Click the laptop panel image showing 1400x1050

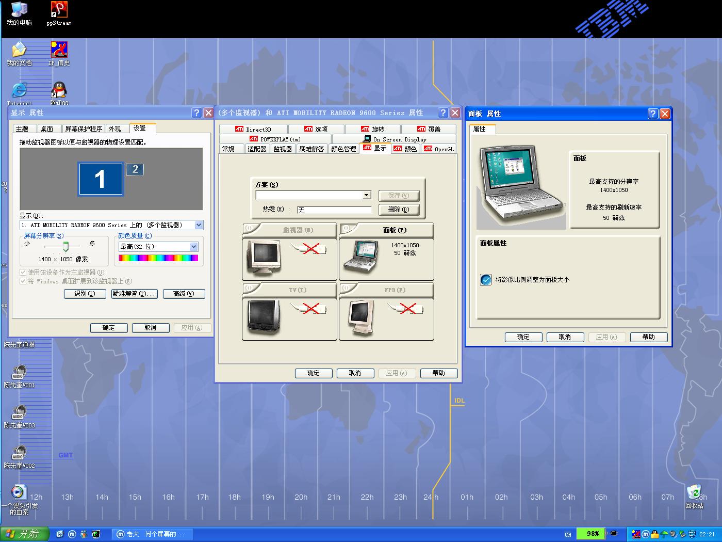tap(360, 257)
